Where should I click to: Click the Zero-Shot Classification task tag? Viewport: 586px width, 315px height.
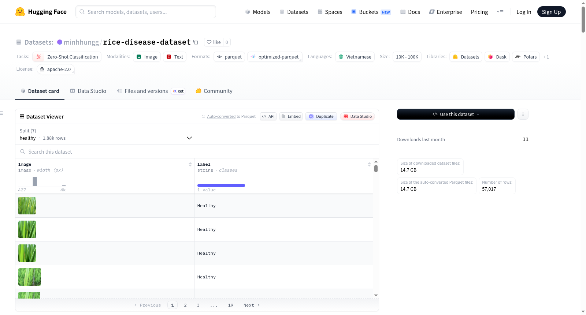coord(67,57)
